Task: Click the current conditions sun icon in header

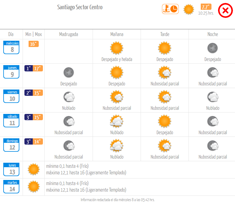Action: (189, 9)
